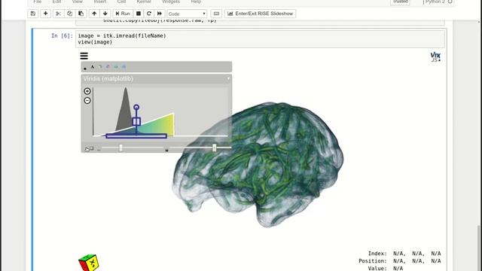Viewport: 482px width, 271px height.
Task: Open the Code cell type dropdown
Action: tap(187, 14)
